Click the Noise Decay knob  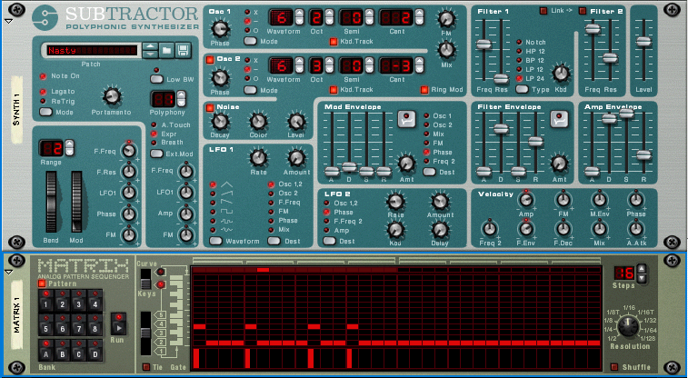pos(220,122)
